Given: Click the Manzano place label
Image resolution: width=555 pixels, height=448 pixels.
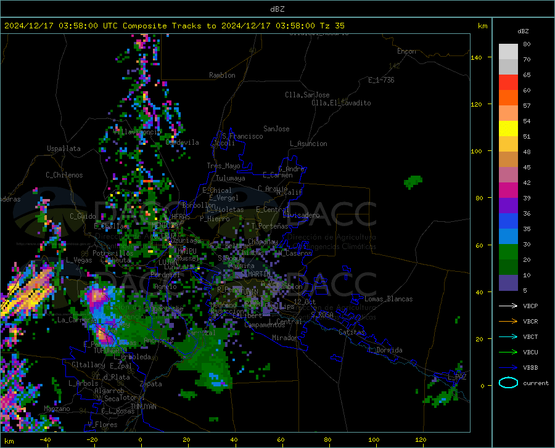Looking at the screenshot, I should pyautogui.click(x=57, y=409).
